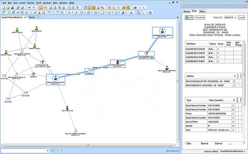Click the Load button
Screen dimensions: 248x154
241,18
